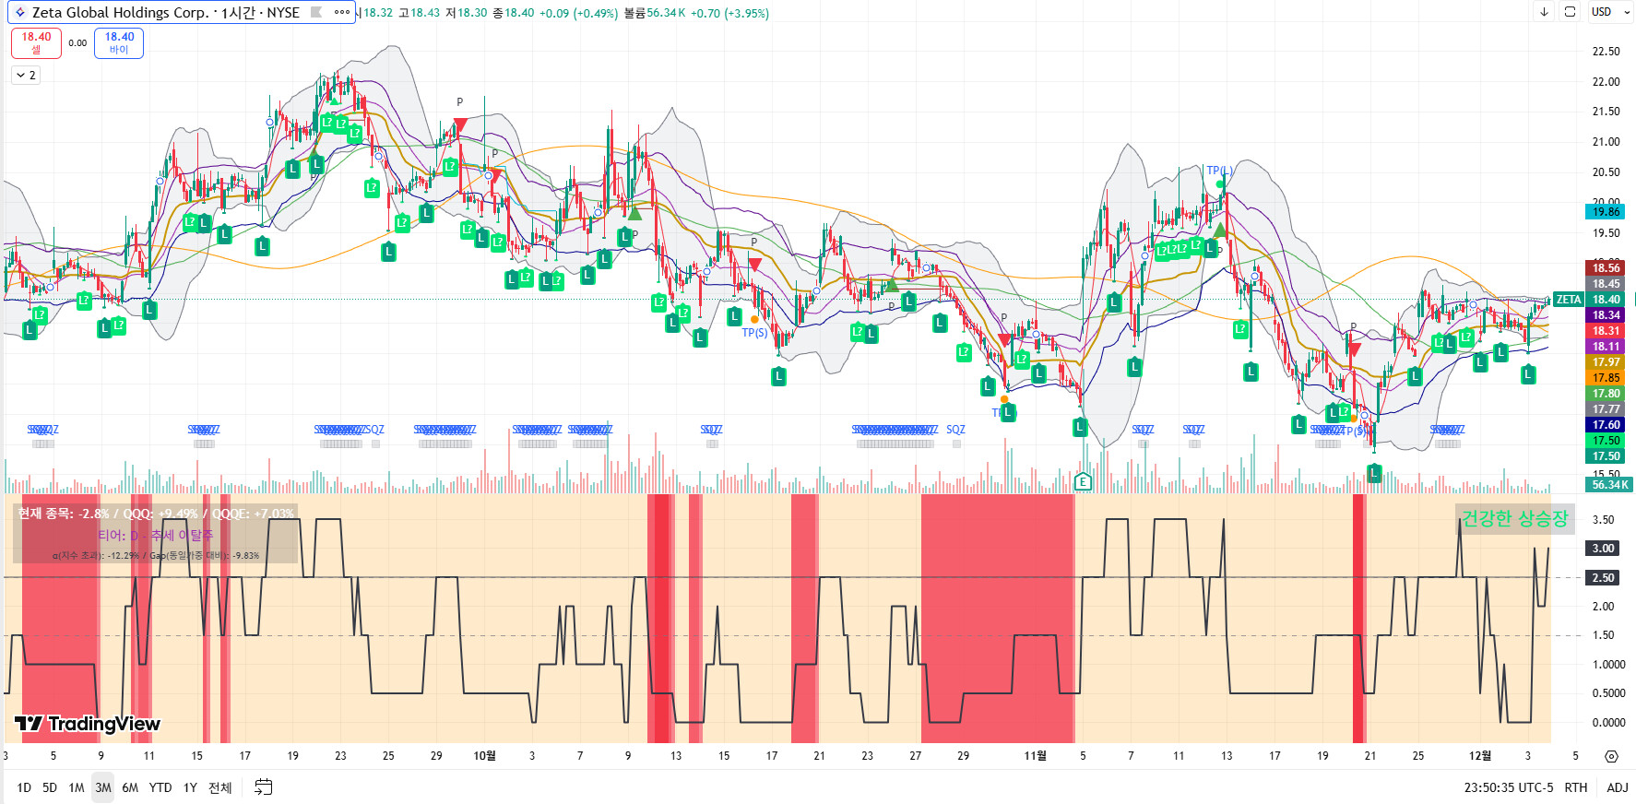Open the 23:50:35 UTC-5 timezone menu

(1509, 787)
